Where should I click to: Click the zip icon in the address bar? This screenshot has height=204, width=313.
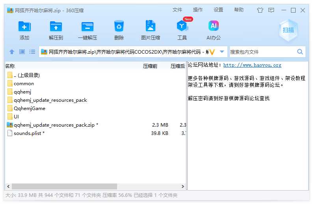point(44,52)
